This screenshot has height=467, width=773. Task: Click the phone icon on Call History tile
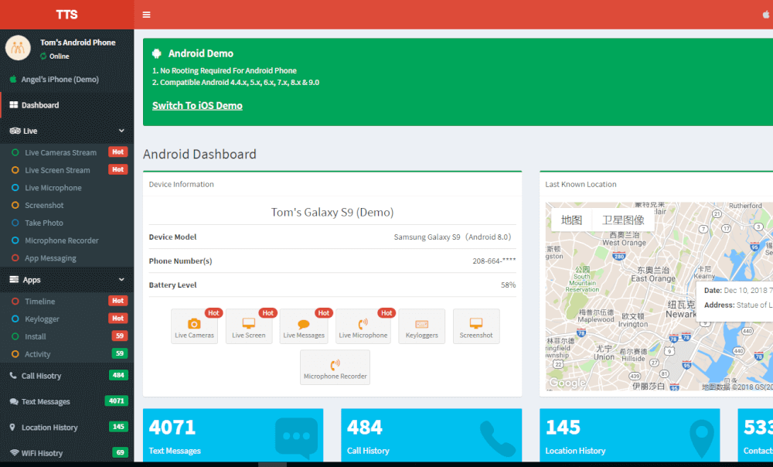pos(497,438)
